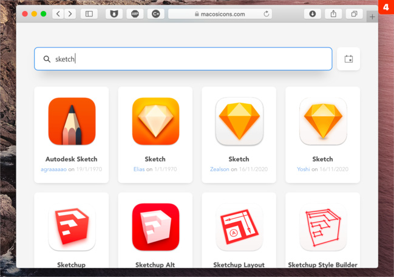Click the search field containing sketch
The image size is (394, 277).
point(183,59)
